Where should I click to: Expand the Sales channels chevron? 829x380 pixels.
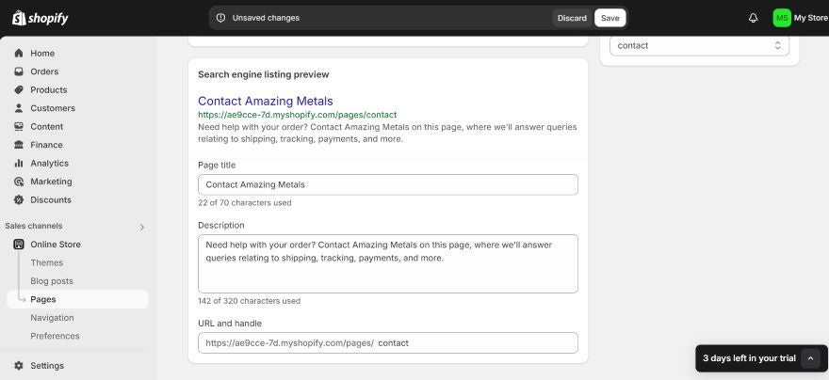141,227
